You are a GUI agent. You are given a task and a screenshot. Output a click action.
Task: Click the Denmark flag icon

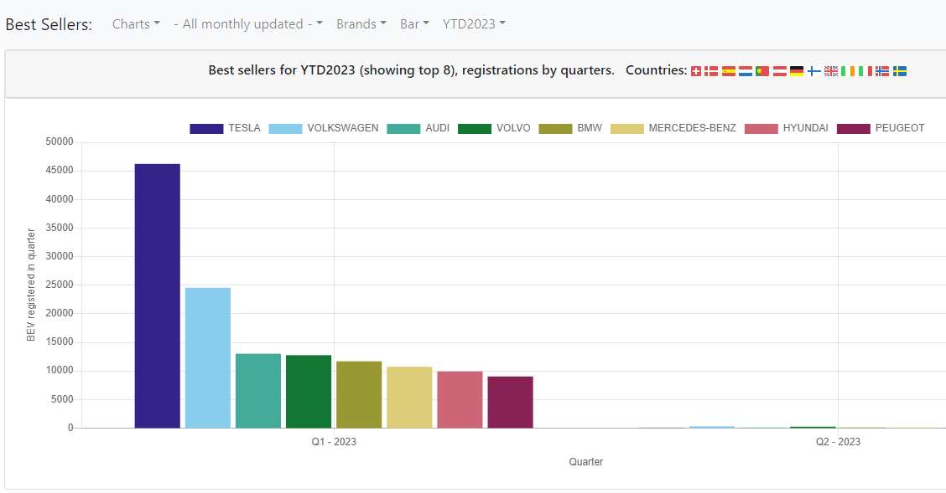(x=711, y=71)
